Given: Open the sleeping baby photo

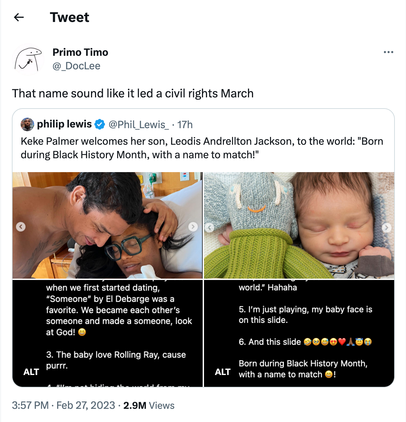Looking at the screenshot, I should coord(299,225).
